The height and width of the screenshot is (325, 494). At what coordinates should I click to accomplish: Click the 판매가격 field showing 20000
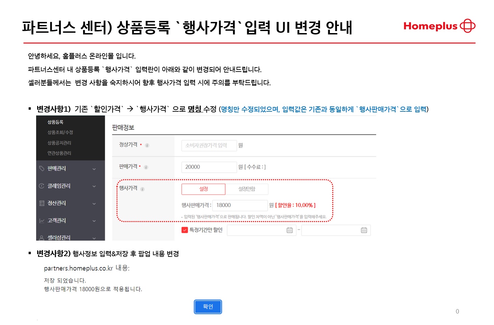[x=209, y=167]
